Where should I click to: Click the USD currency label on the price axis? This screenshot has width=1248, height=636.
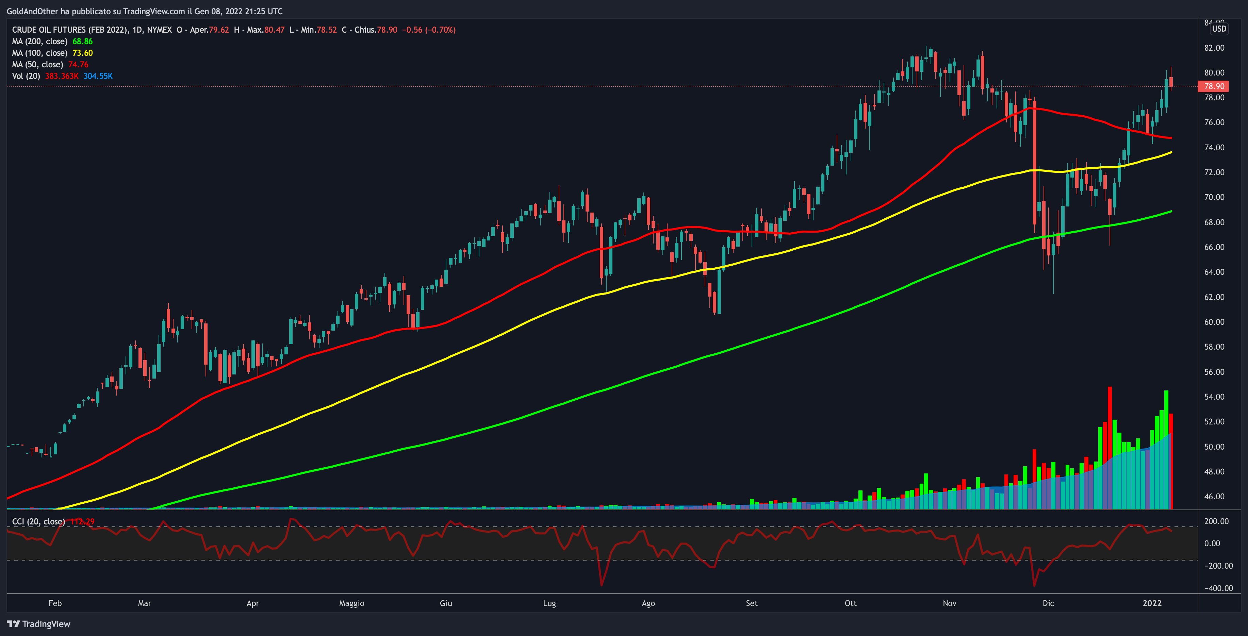point(1219,29)
